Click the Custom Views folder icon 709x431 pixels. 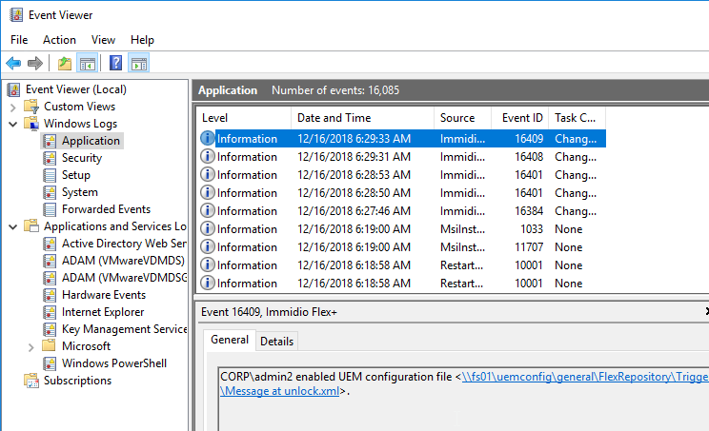[x=31, y=107]
